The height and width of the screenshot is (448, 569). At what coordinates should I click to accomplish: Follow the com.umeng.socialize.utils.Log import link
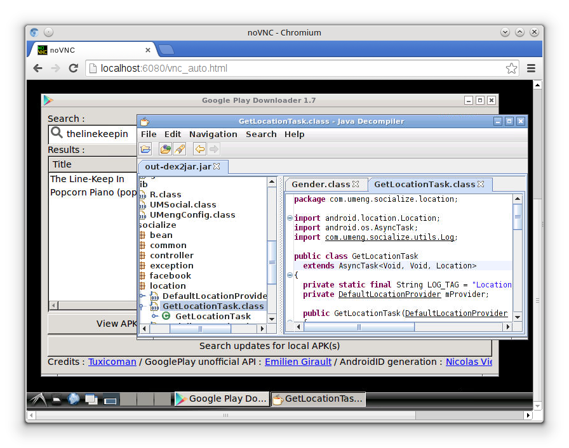[x=390, y=237]
